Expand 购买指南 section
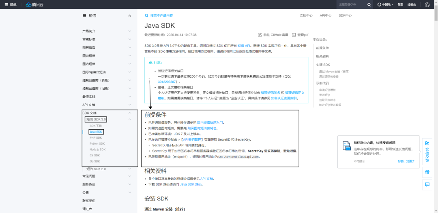 (130, 47)
